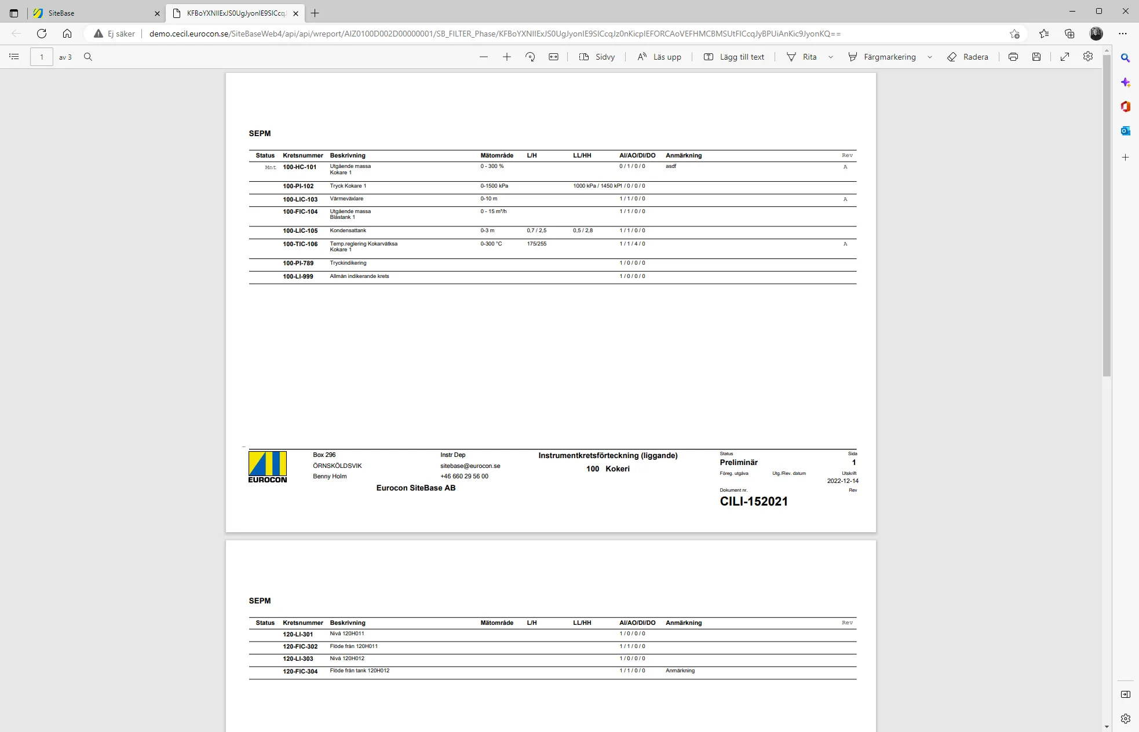
Task: Open the Microsoft 365 sidebar app
Action: [1126, 107]
